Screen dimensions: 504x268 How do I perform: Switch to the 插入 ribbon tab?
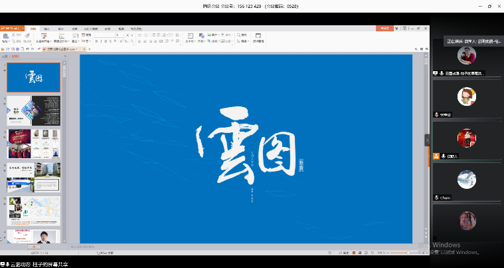(46, 29)
